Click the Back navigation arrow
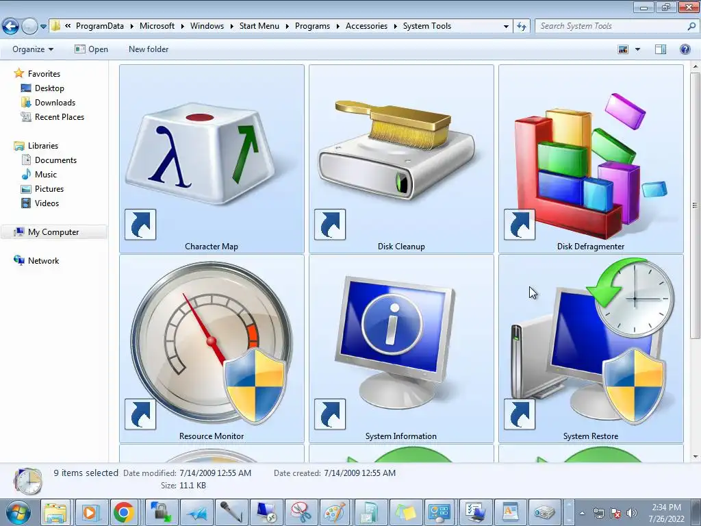This screenshot has width=701, height=526. click(x=11, y=27)
